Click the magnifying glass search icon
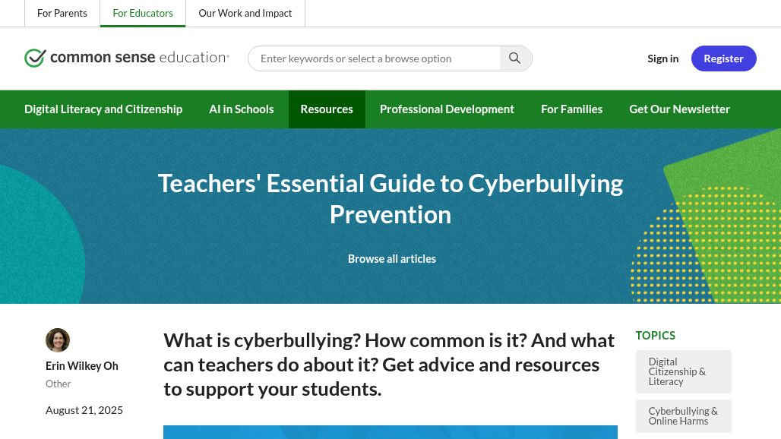This screenshot has height=439, width=781. (515, 58)
